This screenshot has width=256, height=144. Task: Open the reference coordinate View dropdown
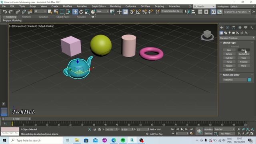tap(102, 11)
